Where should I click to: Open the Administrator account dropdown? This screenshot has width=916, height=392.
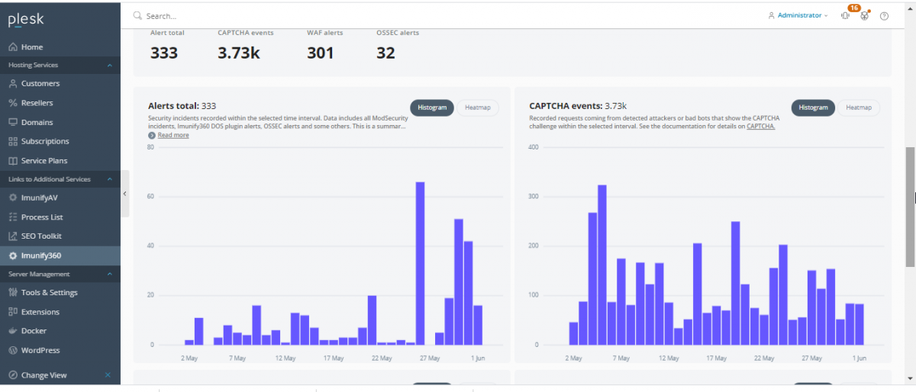pos(798,15)
